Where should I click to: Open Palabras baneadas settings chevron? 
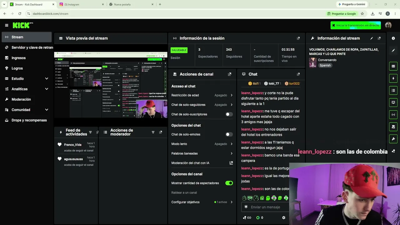232,153
